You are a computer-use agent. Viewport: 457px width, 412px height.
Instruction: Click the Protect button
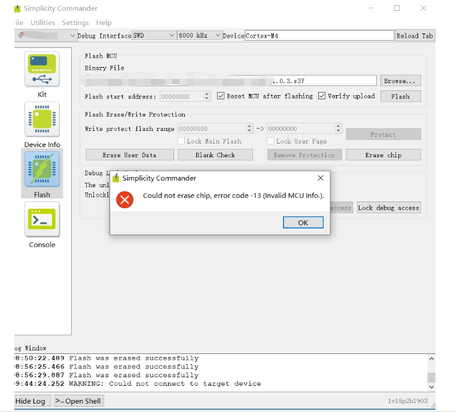tap(383, 135)
